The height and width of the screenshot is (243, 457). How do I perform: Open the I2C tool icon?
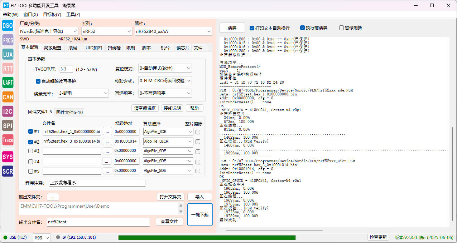[x=8, y=111]
